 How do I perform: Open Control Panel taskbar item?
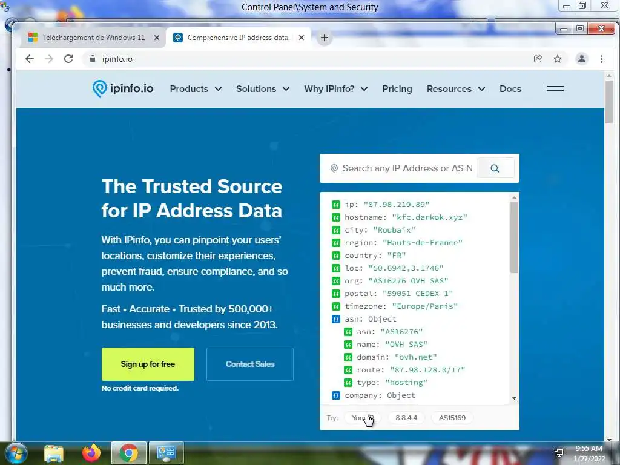point(166,453)
